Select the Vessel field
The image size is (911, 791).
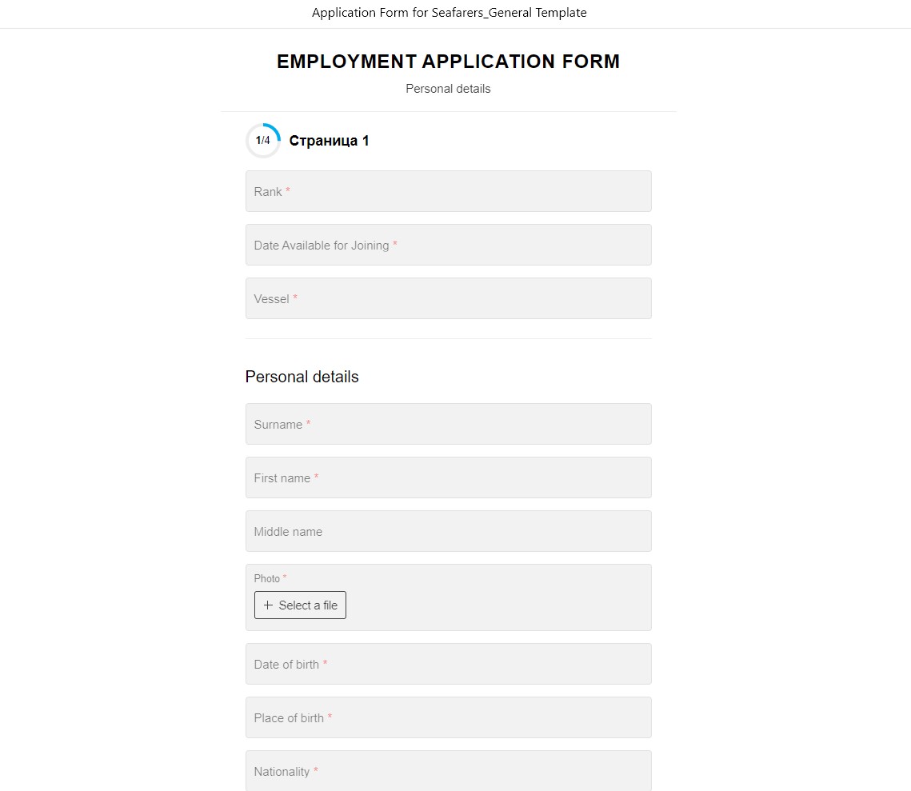coord(448,299)
